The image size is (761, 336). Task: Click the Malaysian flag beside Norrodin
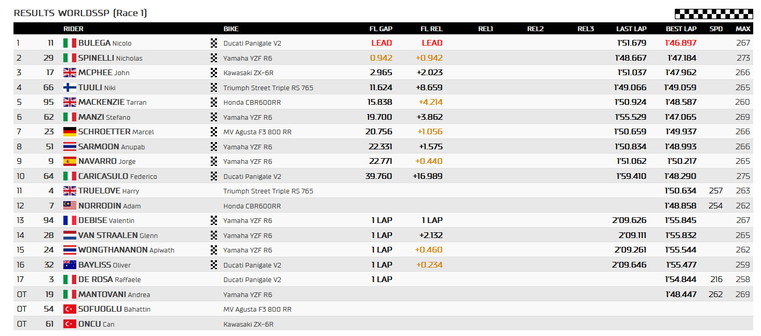coord(70,206)
